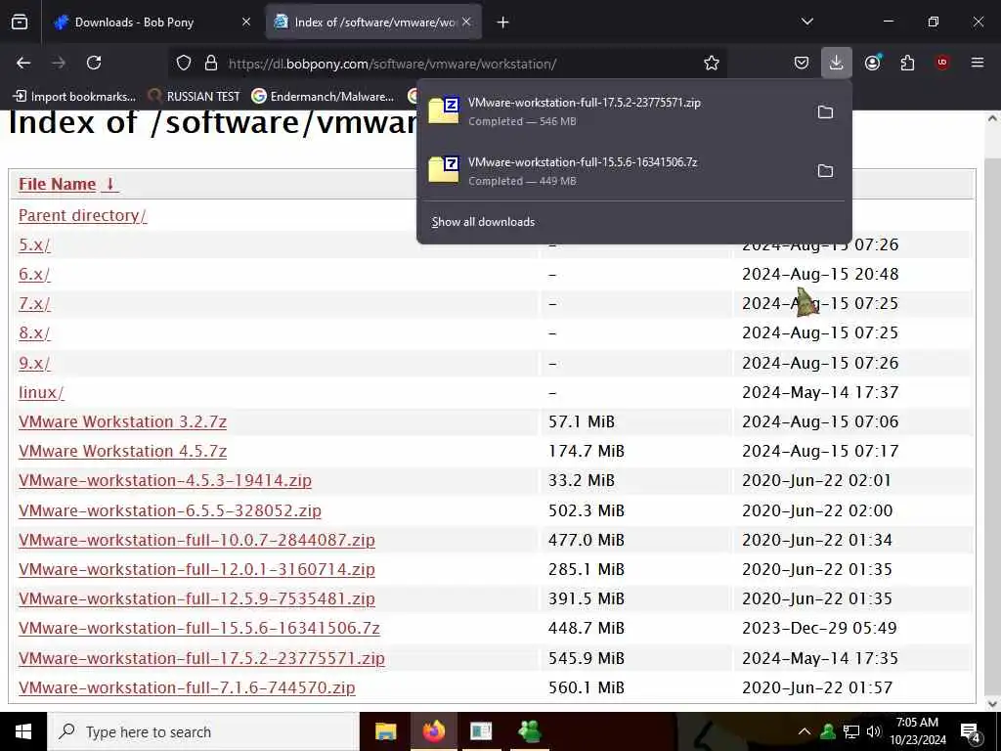Expand the list all tabs dropdown
1001x751 pixels.
pyautogui.click(x=806, y=22)
